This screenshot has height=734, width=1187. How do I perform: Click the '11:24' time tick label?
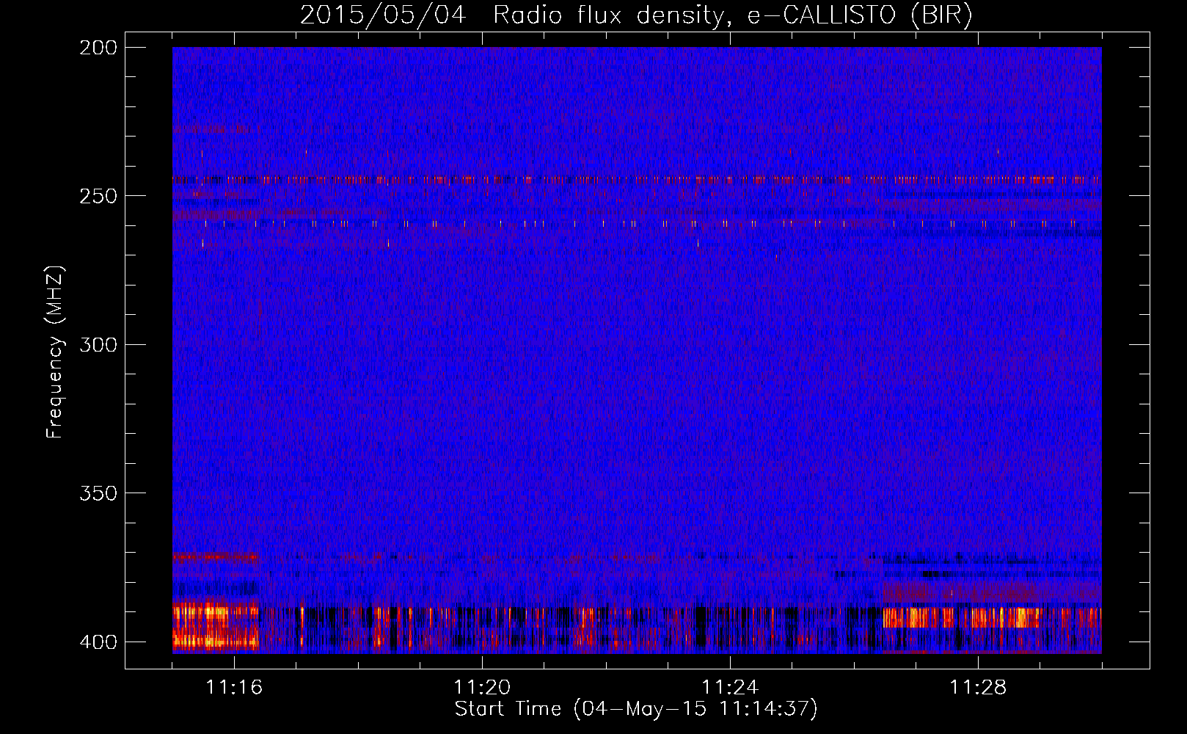(730, 687)
